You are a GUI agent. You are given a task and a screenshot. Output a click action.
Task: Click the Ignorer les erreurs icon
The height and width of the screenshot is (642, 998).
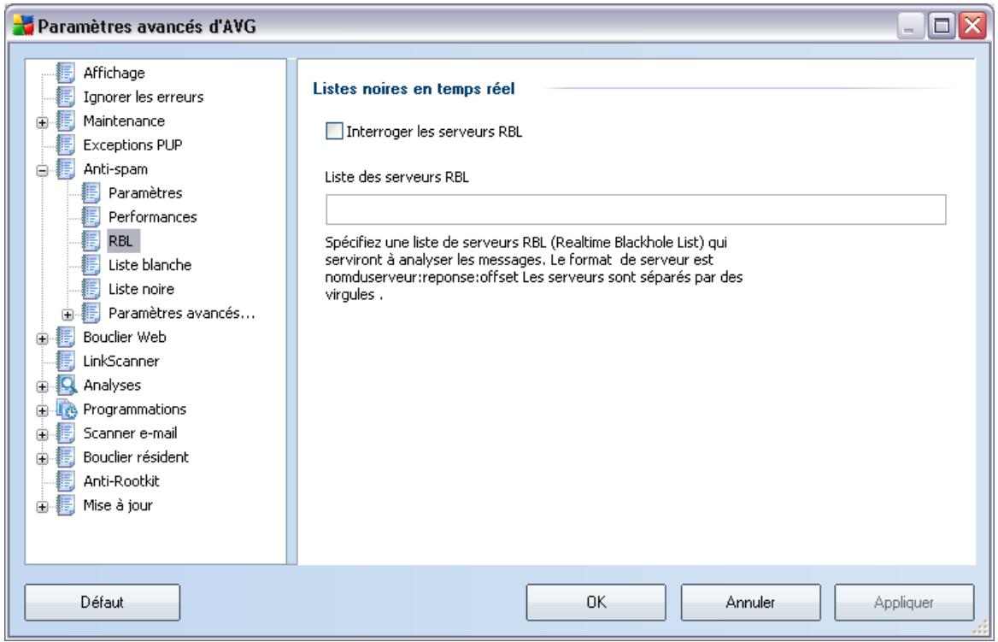66,97
